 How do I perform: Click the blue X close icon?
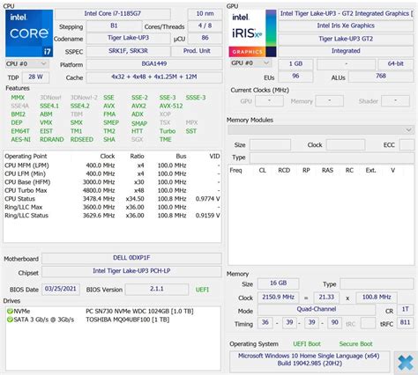click(x=406, y=362)
